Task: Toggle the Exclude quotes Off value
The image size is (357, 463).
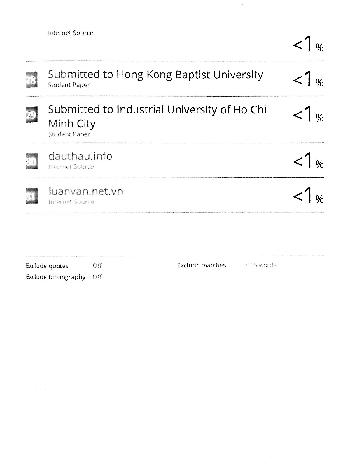Action: (x=97, y=266)
